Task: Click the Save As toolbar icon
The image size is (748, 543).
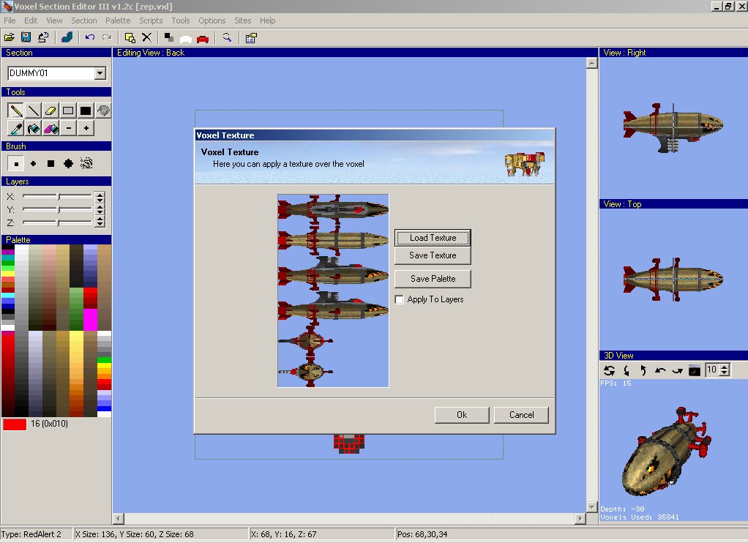Action: pos(43,37)
